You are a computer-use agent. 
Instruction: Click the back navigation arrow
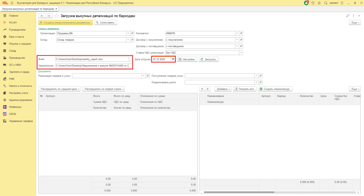(42, 16)
